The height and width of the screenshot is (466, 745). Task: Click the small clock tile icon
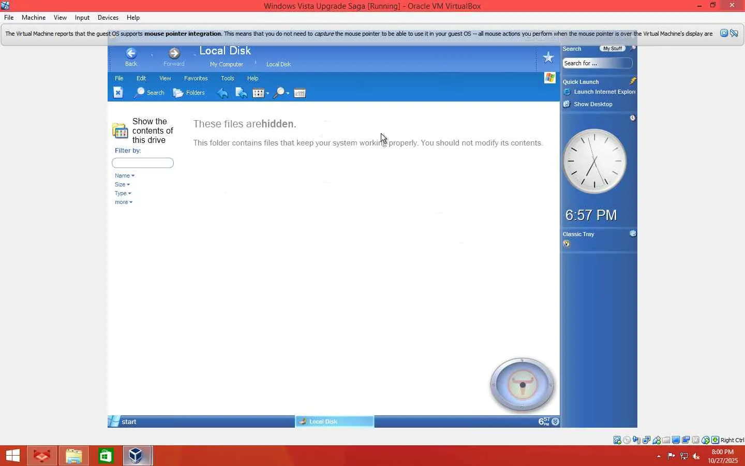pyautogui.click(x=633, y=118)
